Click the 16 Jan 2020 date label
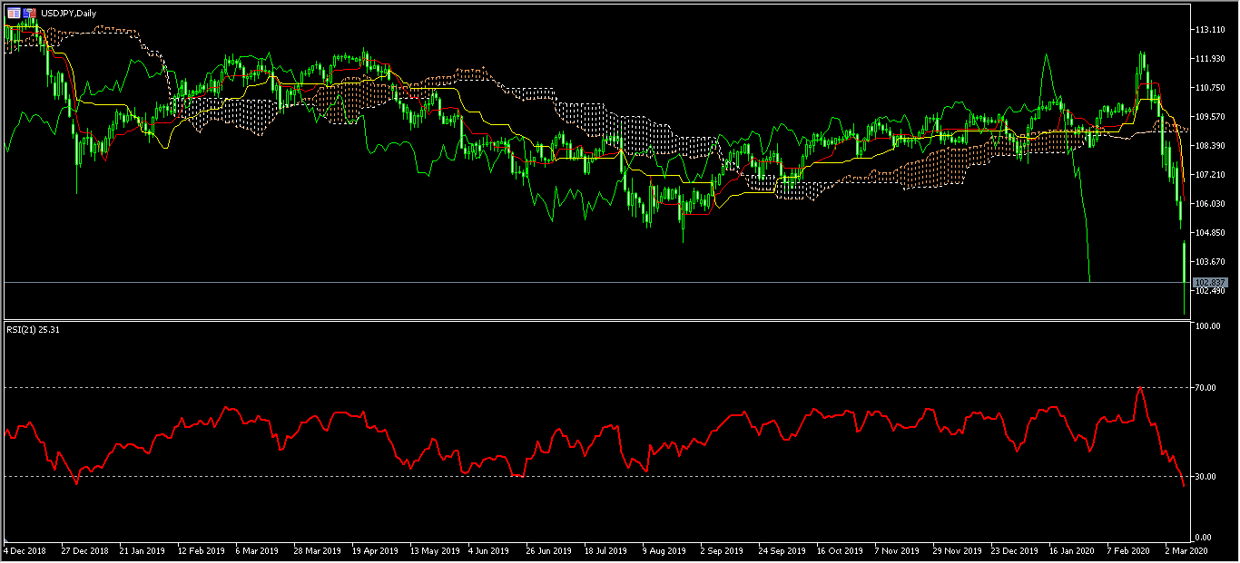The height and width of the screenshot is (563, 1240). (x=1072, y=550)
